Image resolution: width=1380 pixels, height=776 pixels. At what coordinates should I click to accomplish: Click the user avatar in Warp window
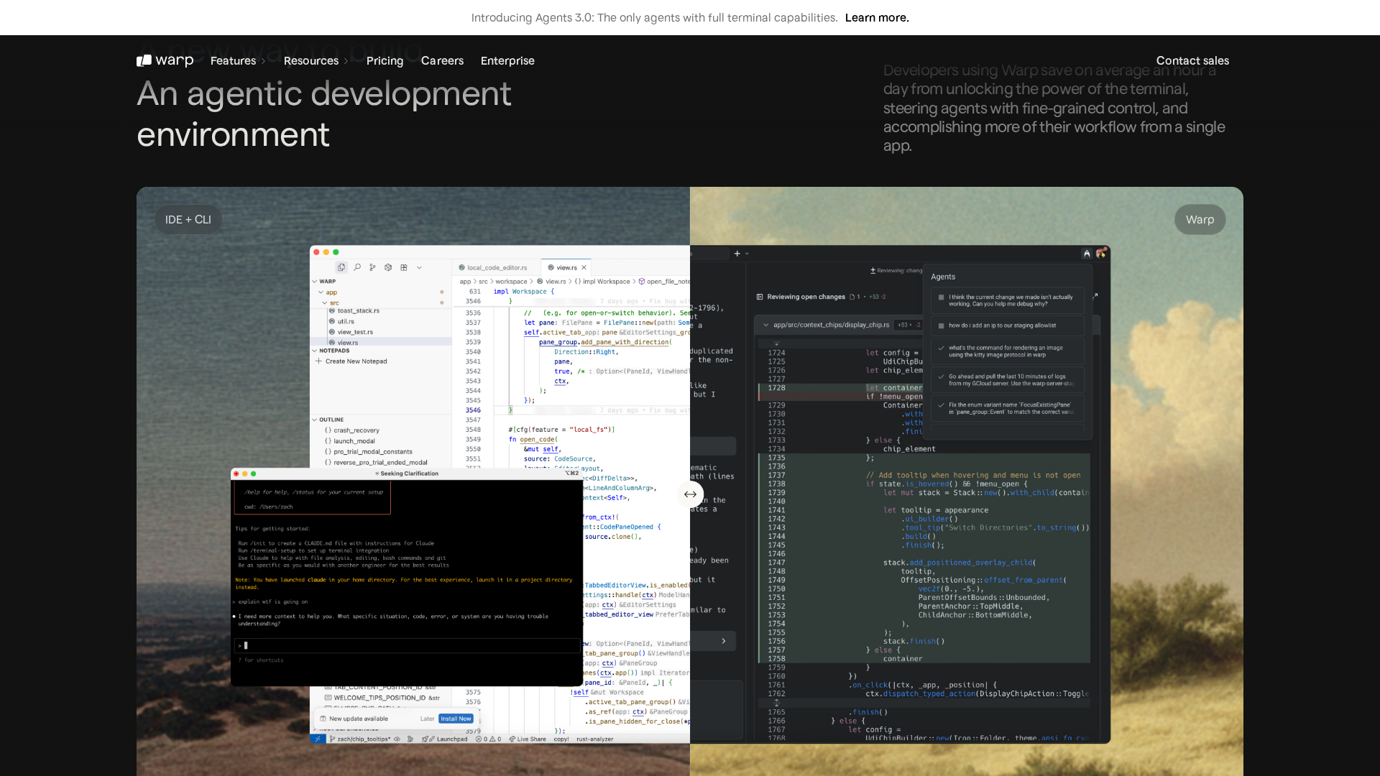1101,253
